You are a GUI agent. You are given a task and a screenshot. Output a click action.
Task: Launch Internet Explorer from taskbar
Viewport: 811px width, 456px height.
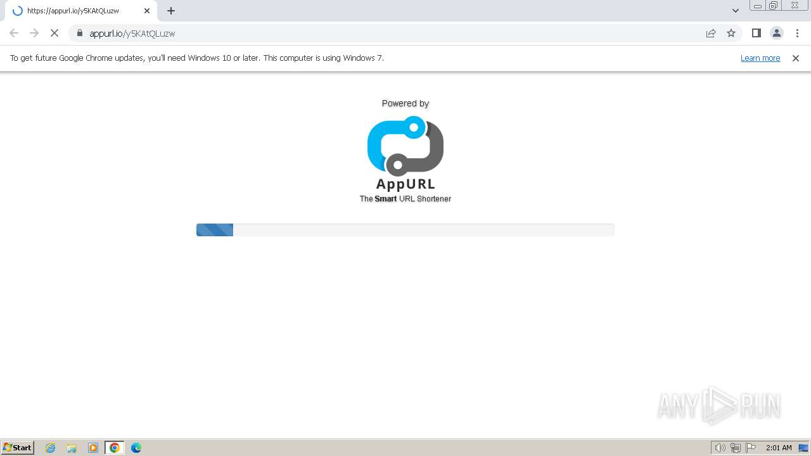pos(51,448)
